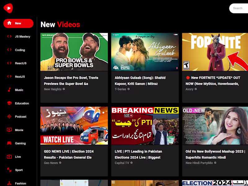Click the Fashion hanger icon

coord(9,183)
